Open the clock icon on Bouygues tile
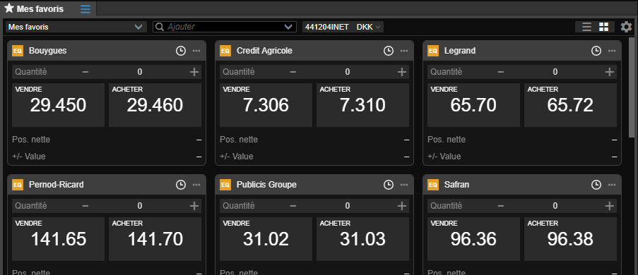This screenshot has width=638, height=275. [x=181, y=51]
